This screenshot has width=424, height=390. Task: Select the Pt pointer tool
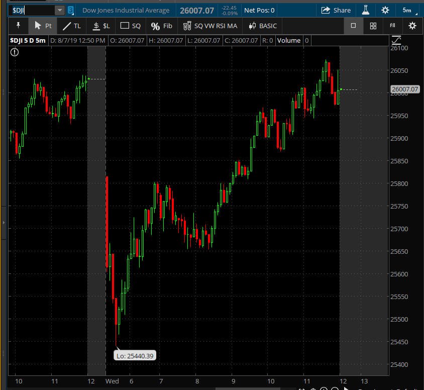click(x=43, y=26)
